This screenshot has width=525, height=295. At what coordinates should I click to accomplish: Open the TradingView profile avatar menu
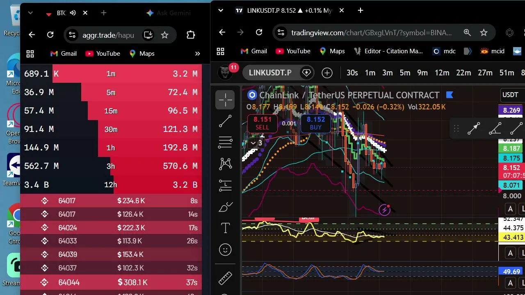[225, 73]
